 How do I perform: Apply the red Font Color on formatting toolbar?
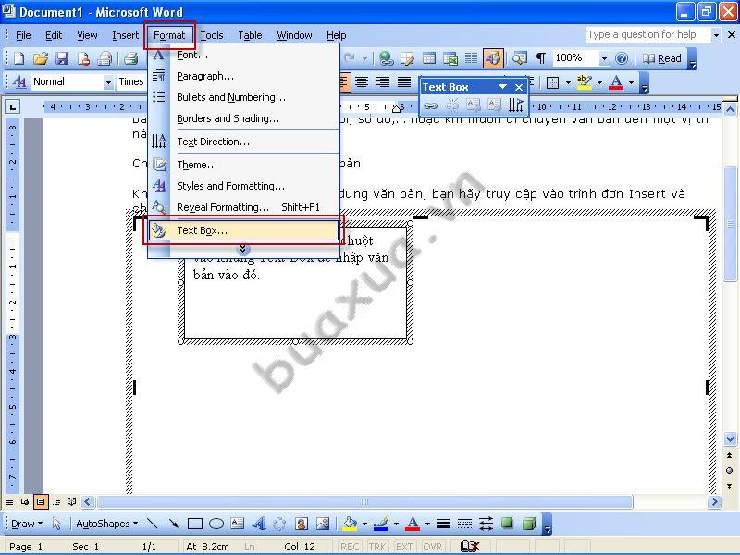(616, 82)
